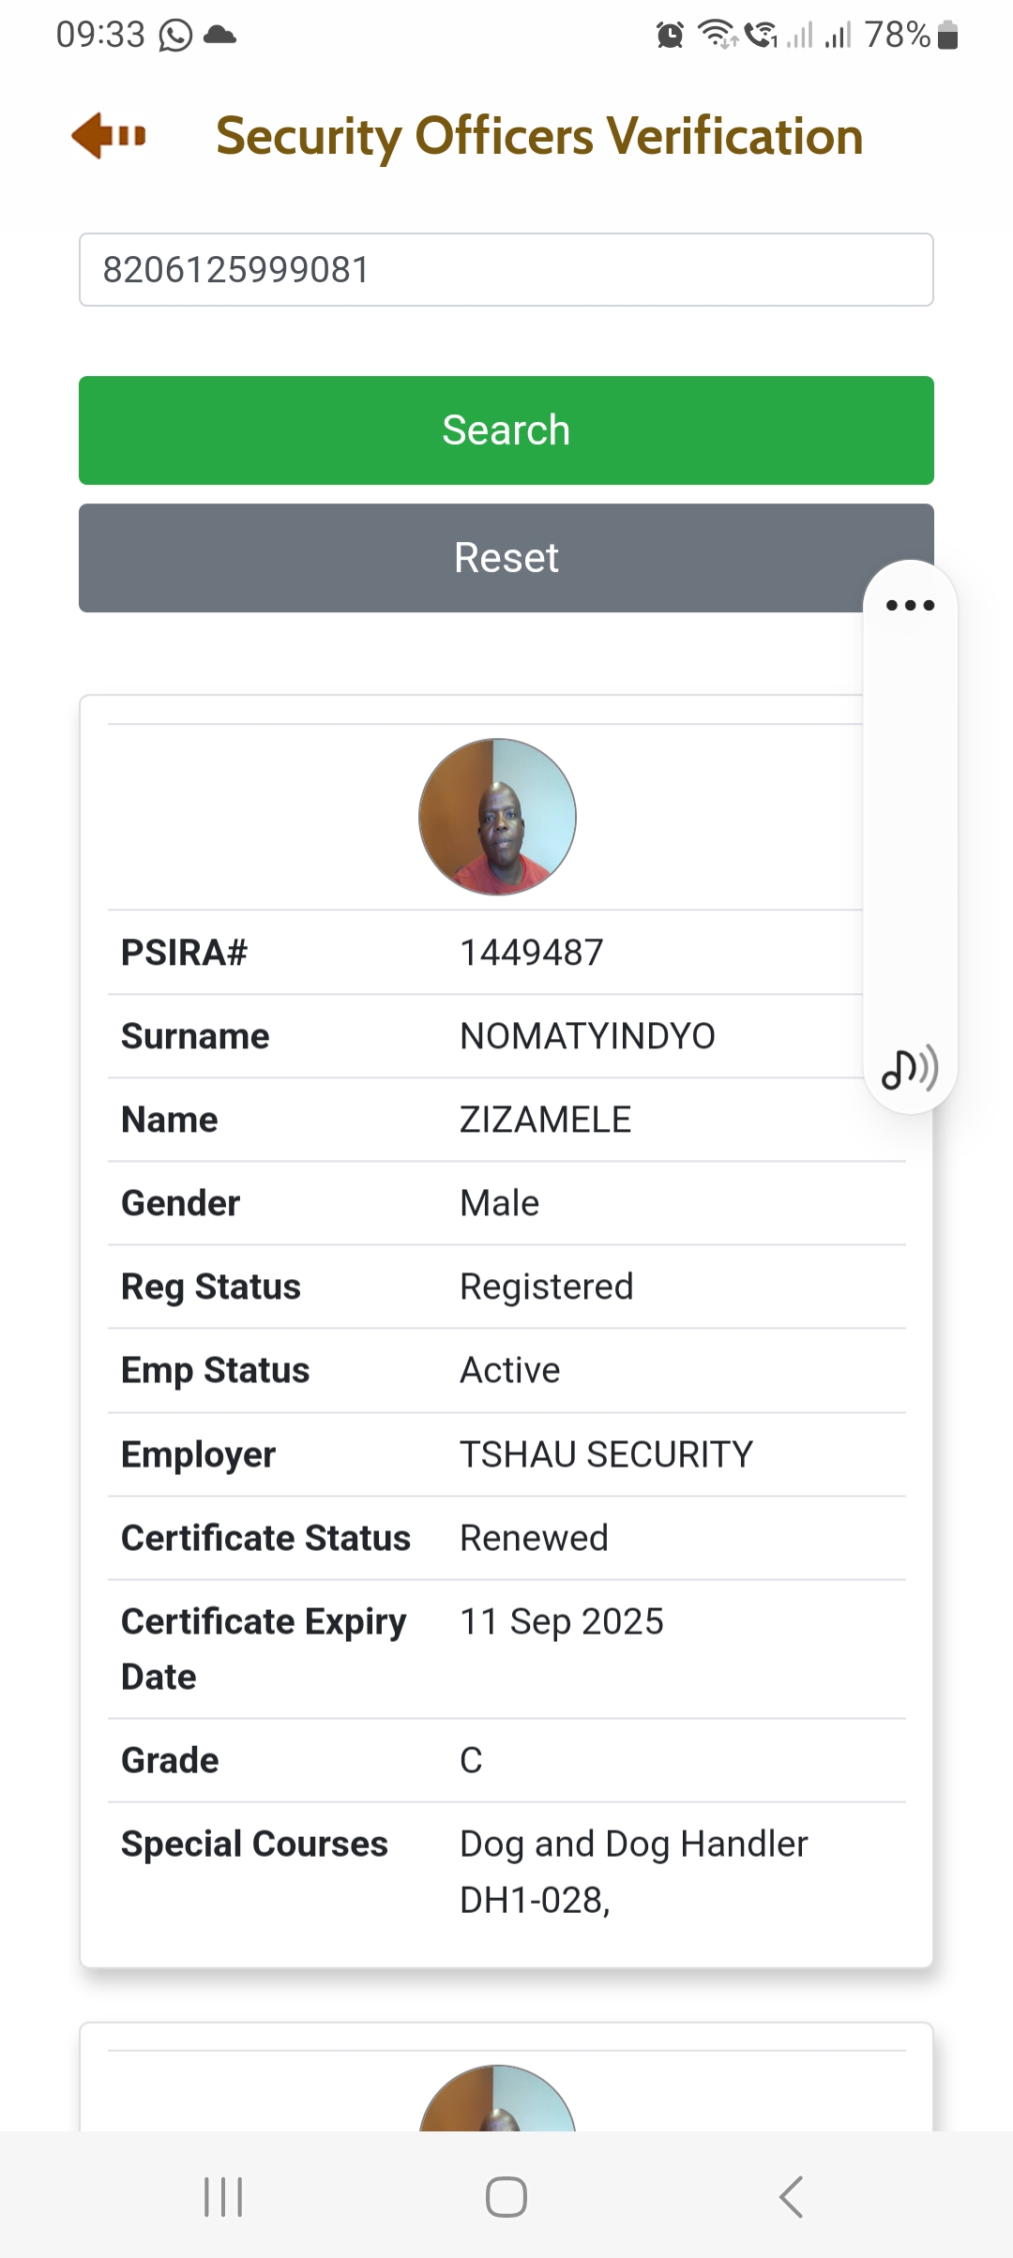Viewport: 1013px width, 2258px height.
Task: Click the grey Reset button
Action: click(x=506, y=558)
